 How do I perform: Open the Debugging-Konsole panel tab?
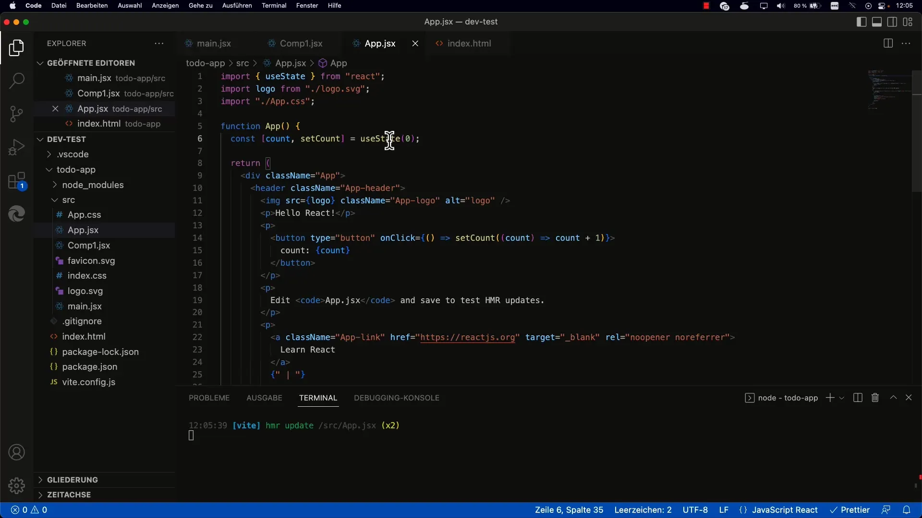coord(397,398)
